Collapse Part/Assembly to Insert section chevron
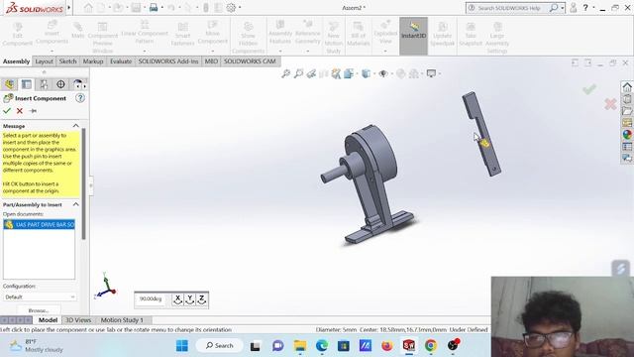This screenshot has width=634, height=357. 75,204
